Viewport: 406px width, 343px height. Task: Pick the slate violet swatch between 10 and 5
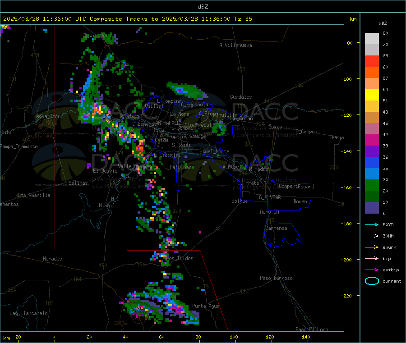(x=372, y=208)
